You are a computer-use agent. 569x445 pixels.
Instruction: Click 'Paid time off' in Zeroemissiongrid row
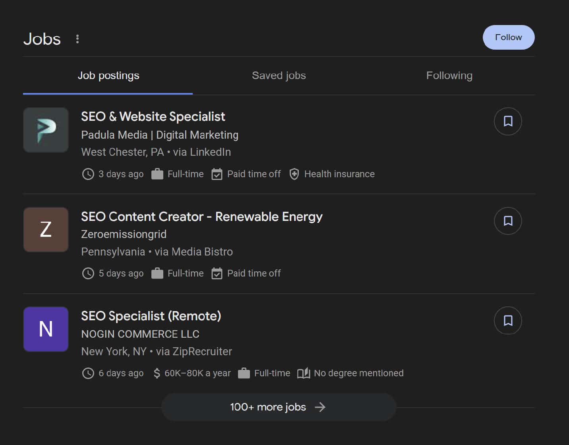254,273
